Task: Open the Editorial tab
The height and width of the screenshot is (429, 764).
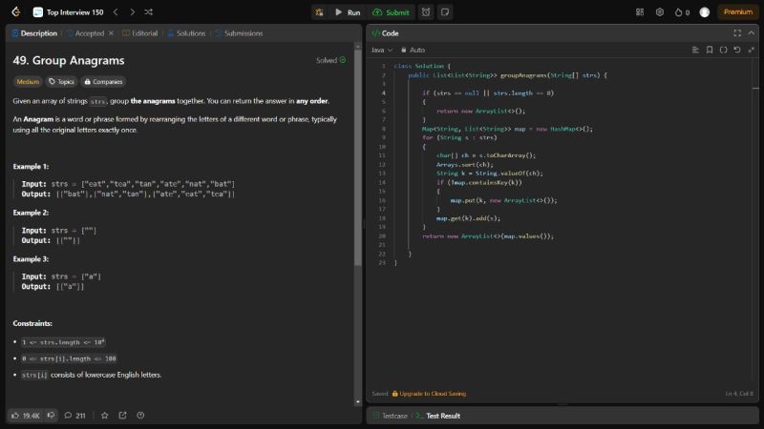Action: coord(139,33)
